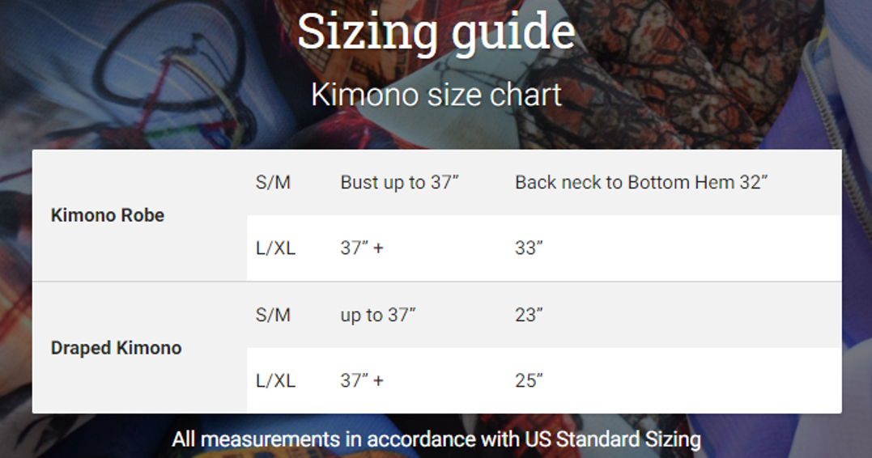Click the 25” length value
872x458 pixels.
tap(529, 380)
